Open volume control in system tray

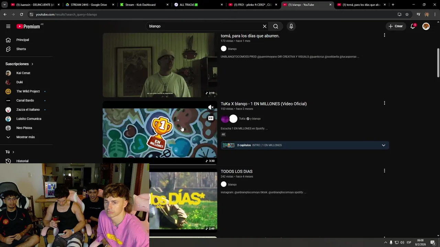click(x=402, y=243)
